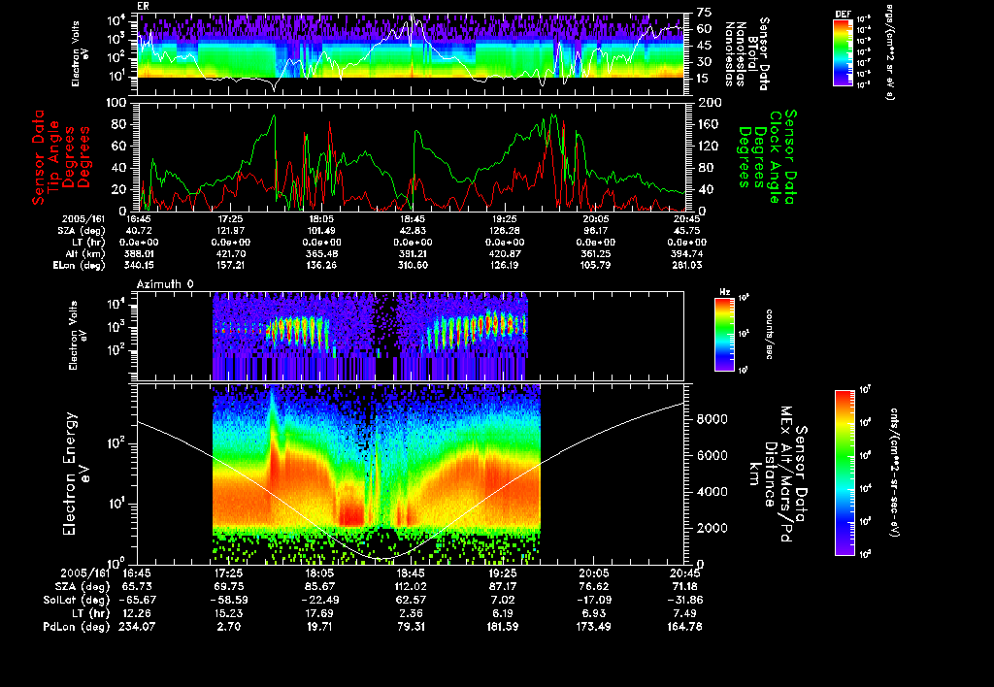
Task: Click altitude value 421.70
Action: pyautogui.click(x=230, y=254)
